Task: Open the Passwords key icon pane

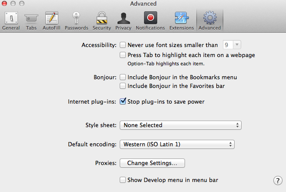Action: [77, 21]
